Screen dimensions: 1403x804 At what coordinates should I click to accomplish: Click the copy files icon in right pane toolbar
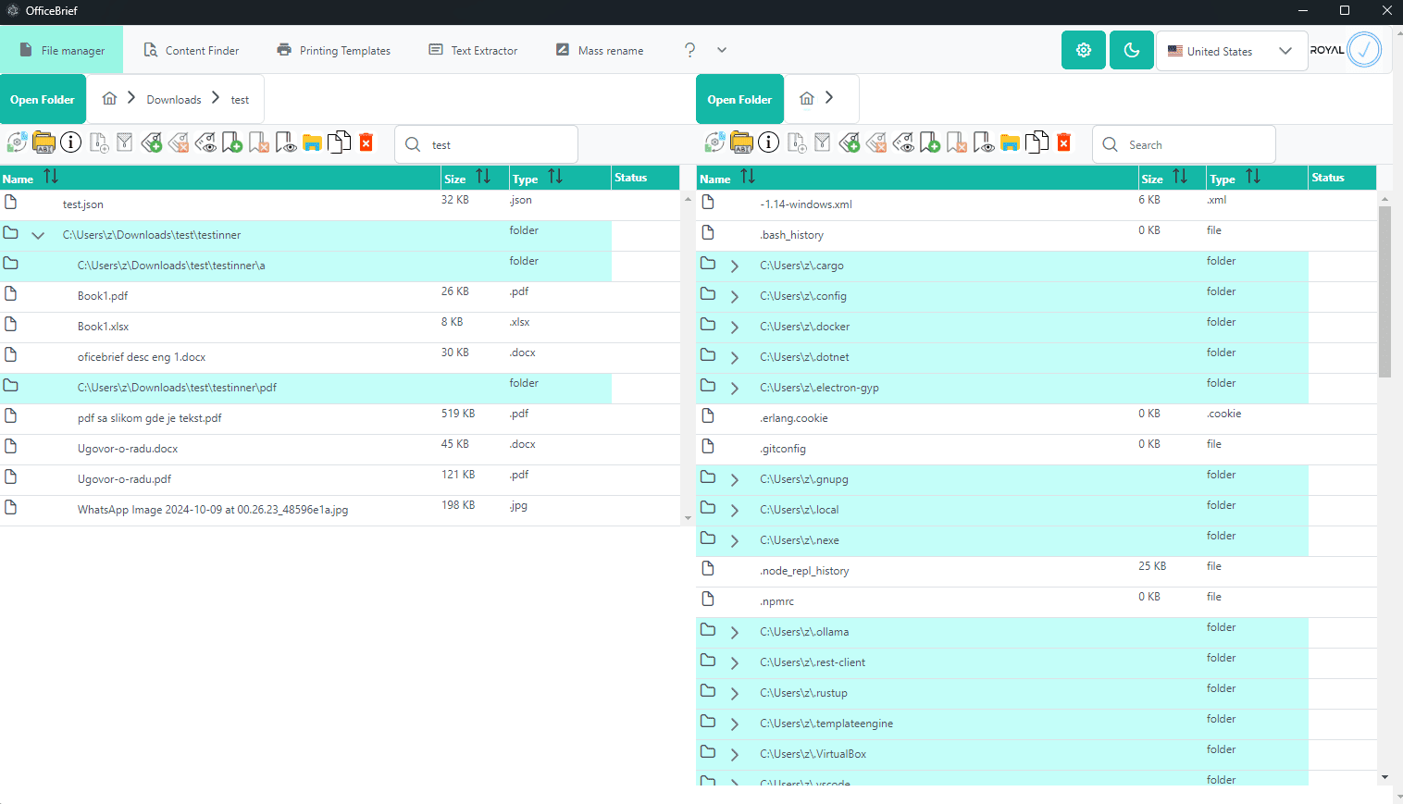tap(1037, 142)
